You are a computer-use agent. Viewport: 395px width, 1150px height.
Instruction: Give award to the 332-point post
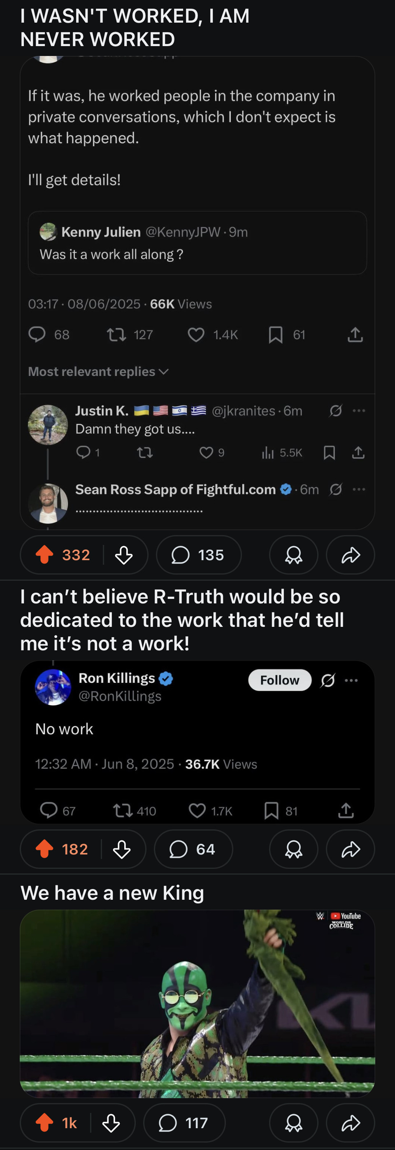tap(293, 555)
